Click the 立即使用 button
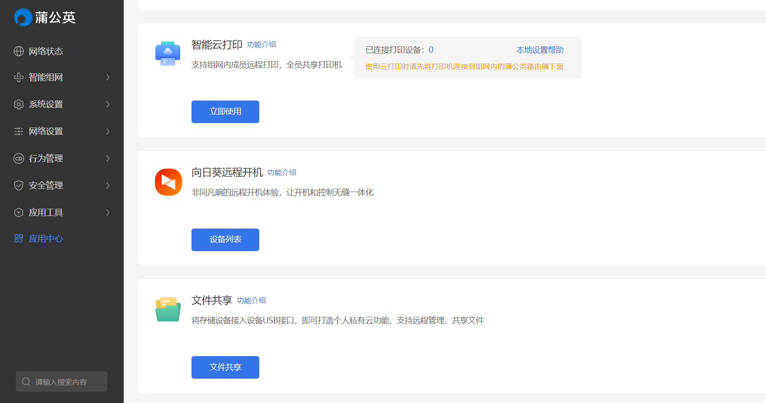This screenshot has height=403, width=766. [225, 112]
